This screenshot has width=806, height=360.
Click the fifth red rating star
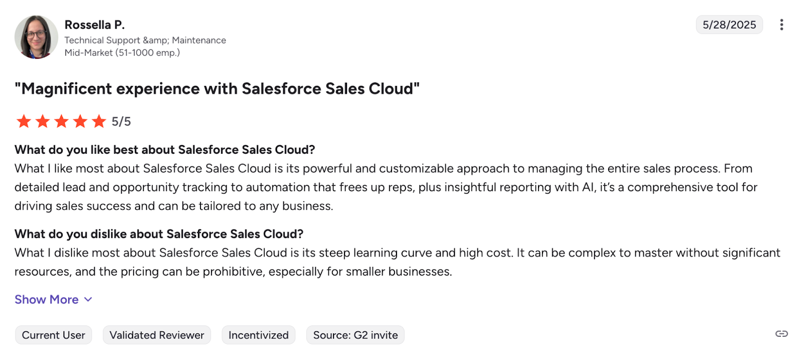pos(99,121)
